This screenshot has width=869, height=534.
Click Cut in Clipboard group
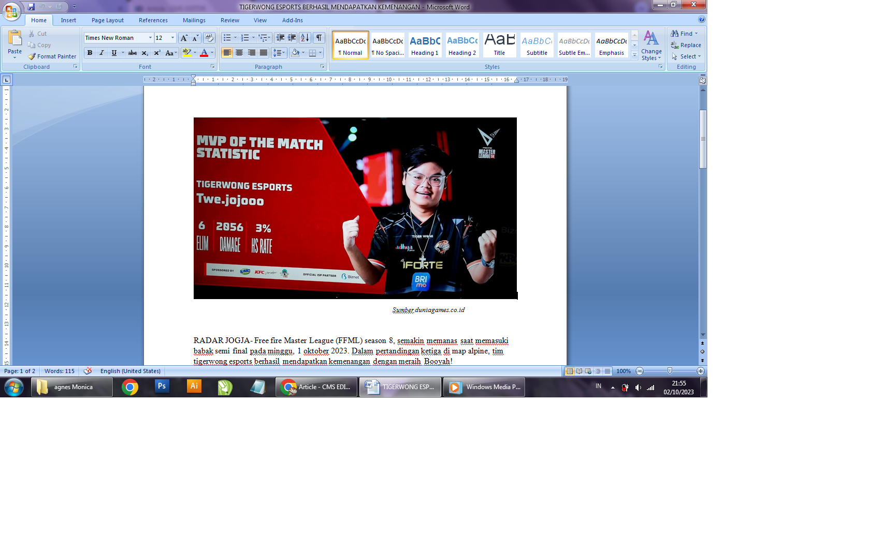pyautogui.click(x=38, y=34)
